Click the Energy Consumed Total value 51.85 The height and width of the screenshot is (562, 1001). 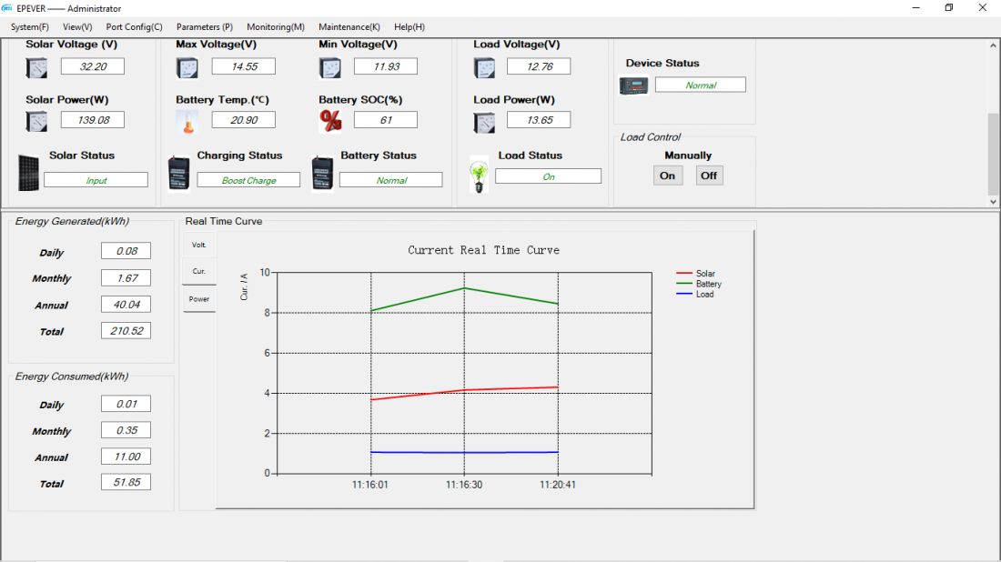(126, 482)
